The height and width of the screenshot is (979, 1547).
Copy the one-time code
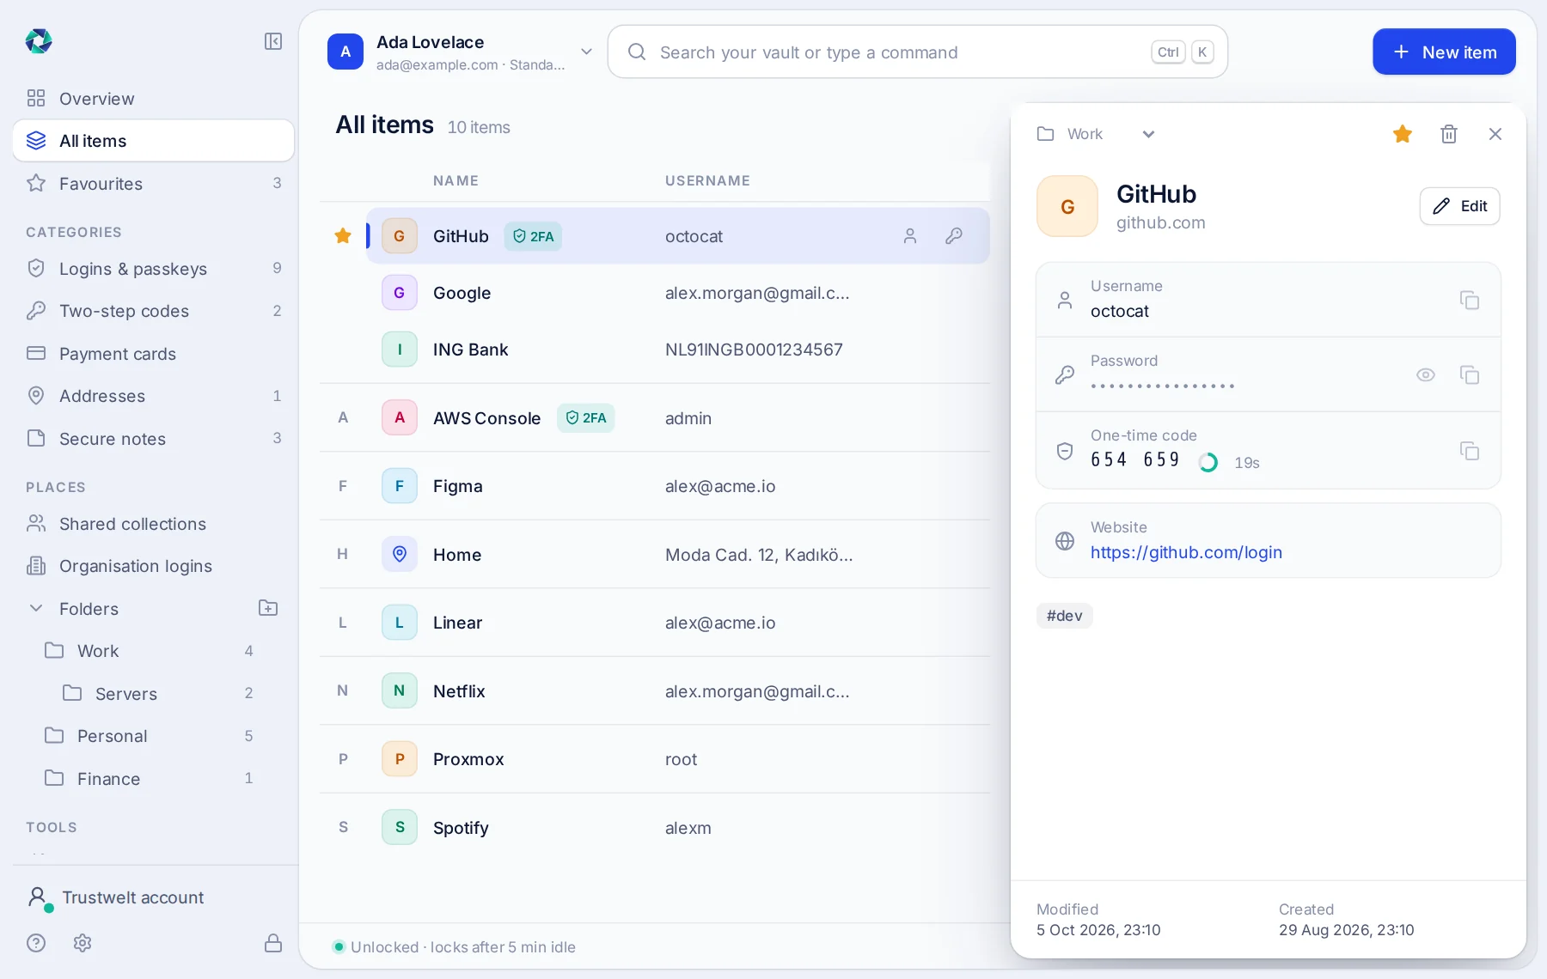[1469, 451]
